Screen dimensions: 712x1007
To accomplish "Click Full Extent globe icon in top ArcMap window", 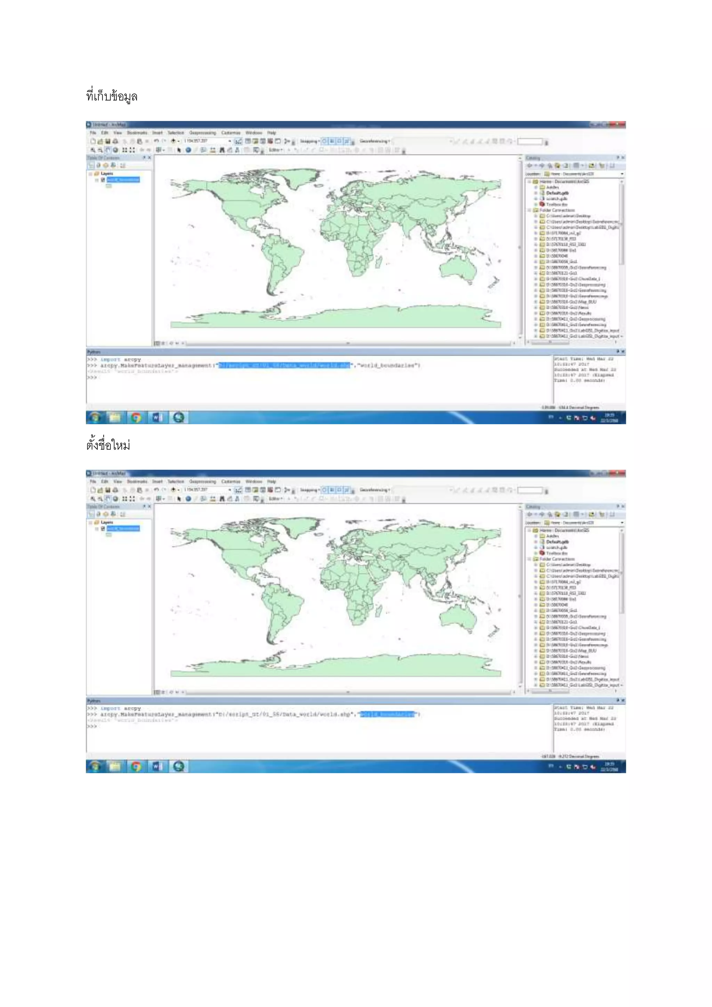I will [115, 150].
